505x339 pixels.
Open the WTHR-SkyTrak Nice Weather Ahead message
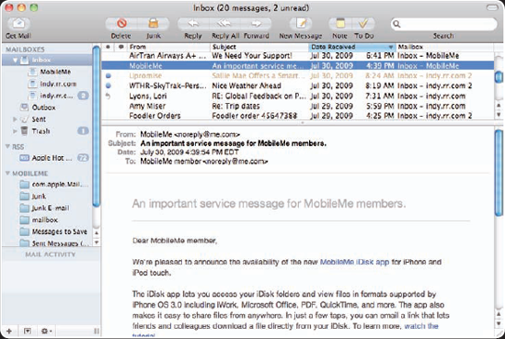298,85
